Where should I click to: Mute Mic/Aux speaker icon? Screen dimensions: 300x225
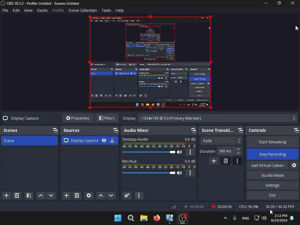click(x=179, y=173)
